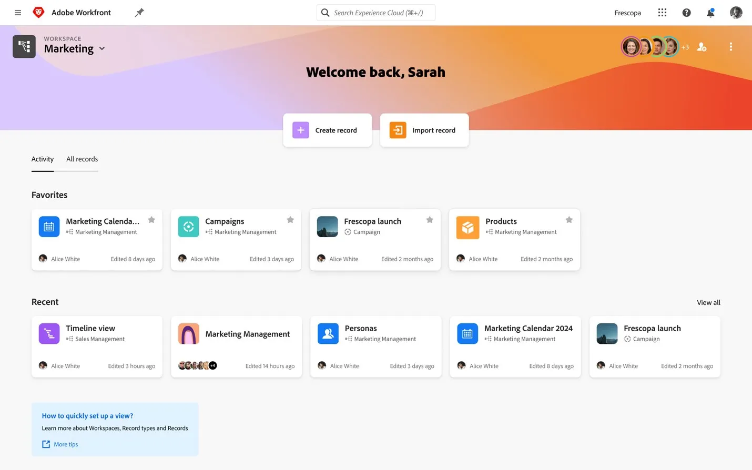Viewport: 752px width, 470px height.
Task: Open the hamburger navigation menu
Action: (17, 12)
